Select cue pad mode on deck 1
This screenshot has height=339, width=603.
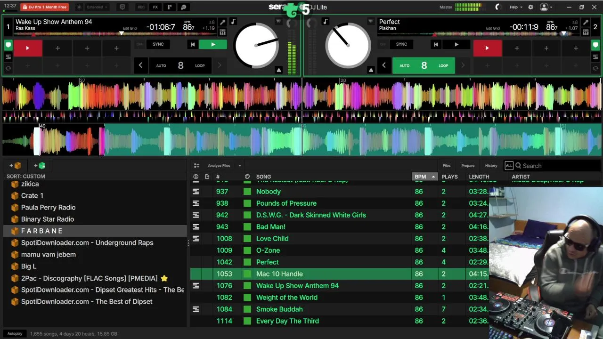[x=8, y=46]
